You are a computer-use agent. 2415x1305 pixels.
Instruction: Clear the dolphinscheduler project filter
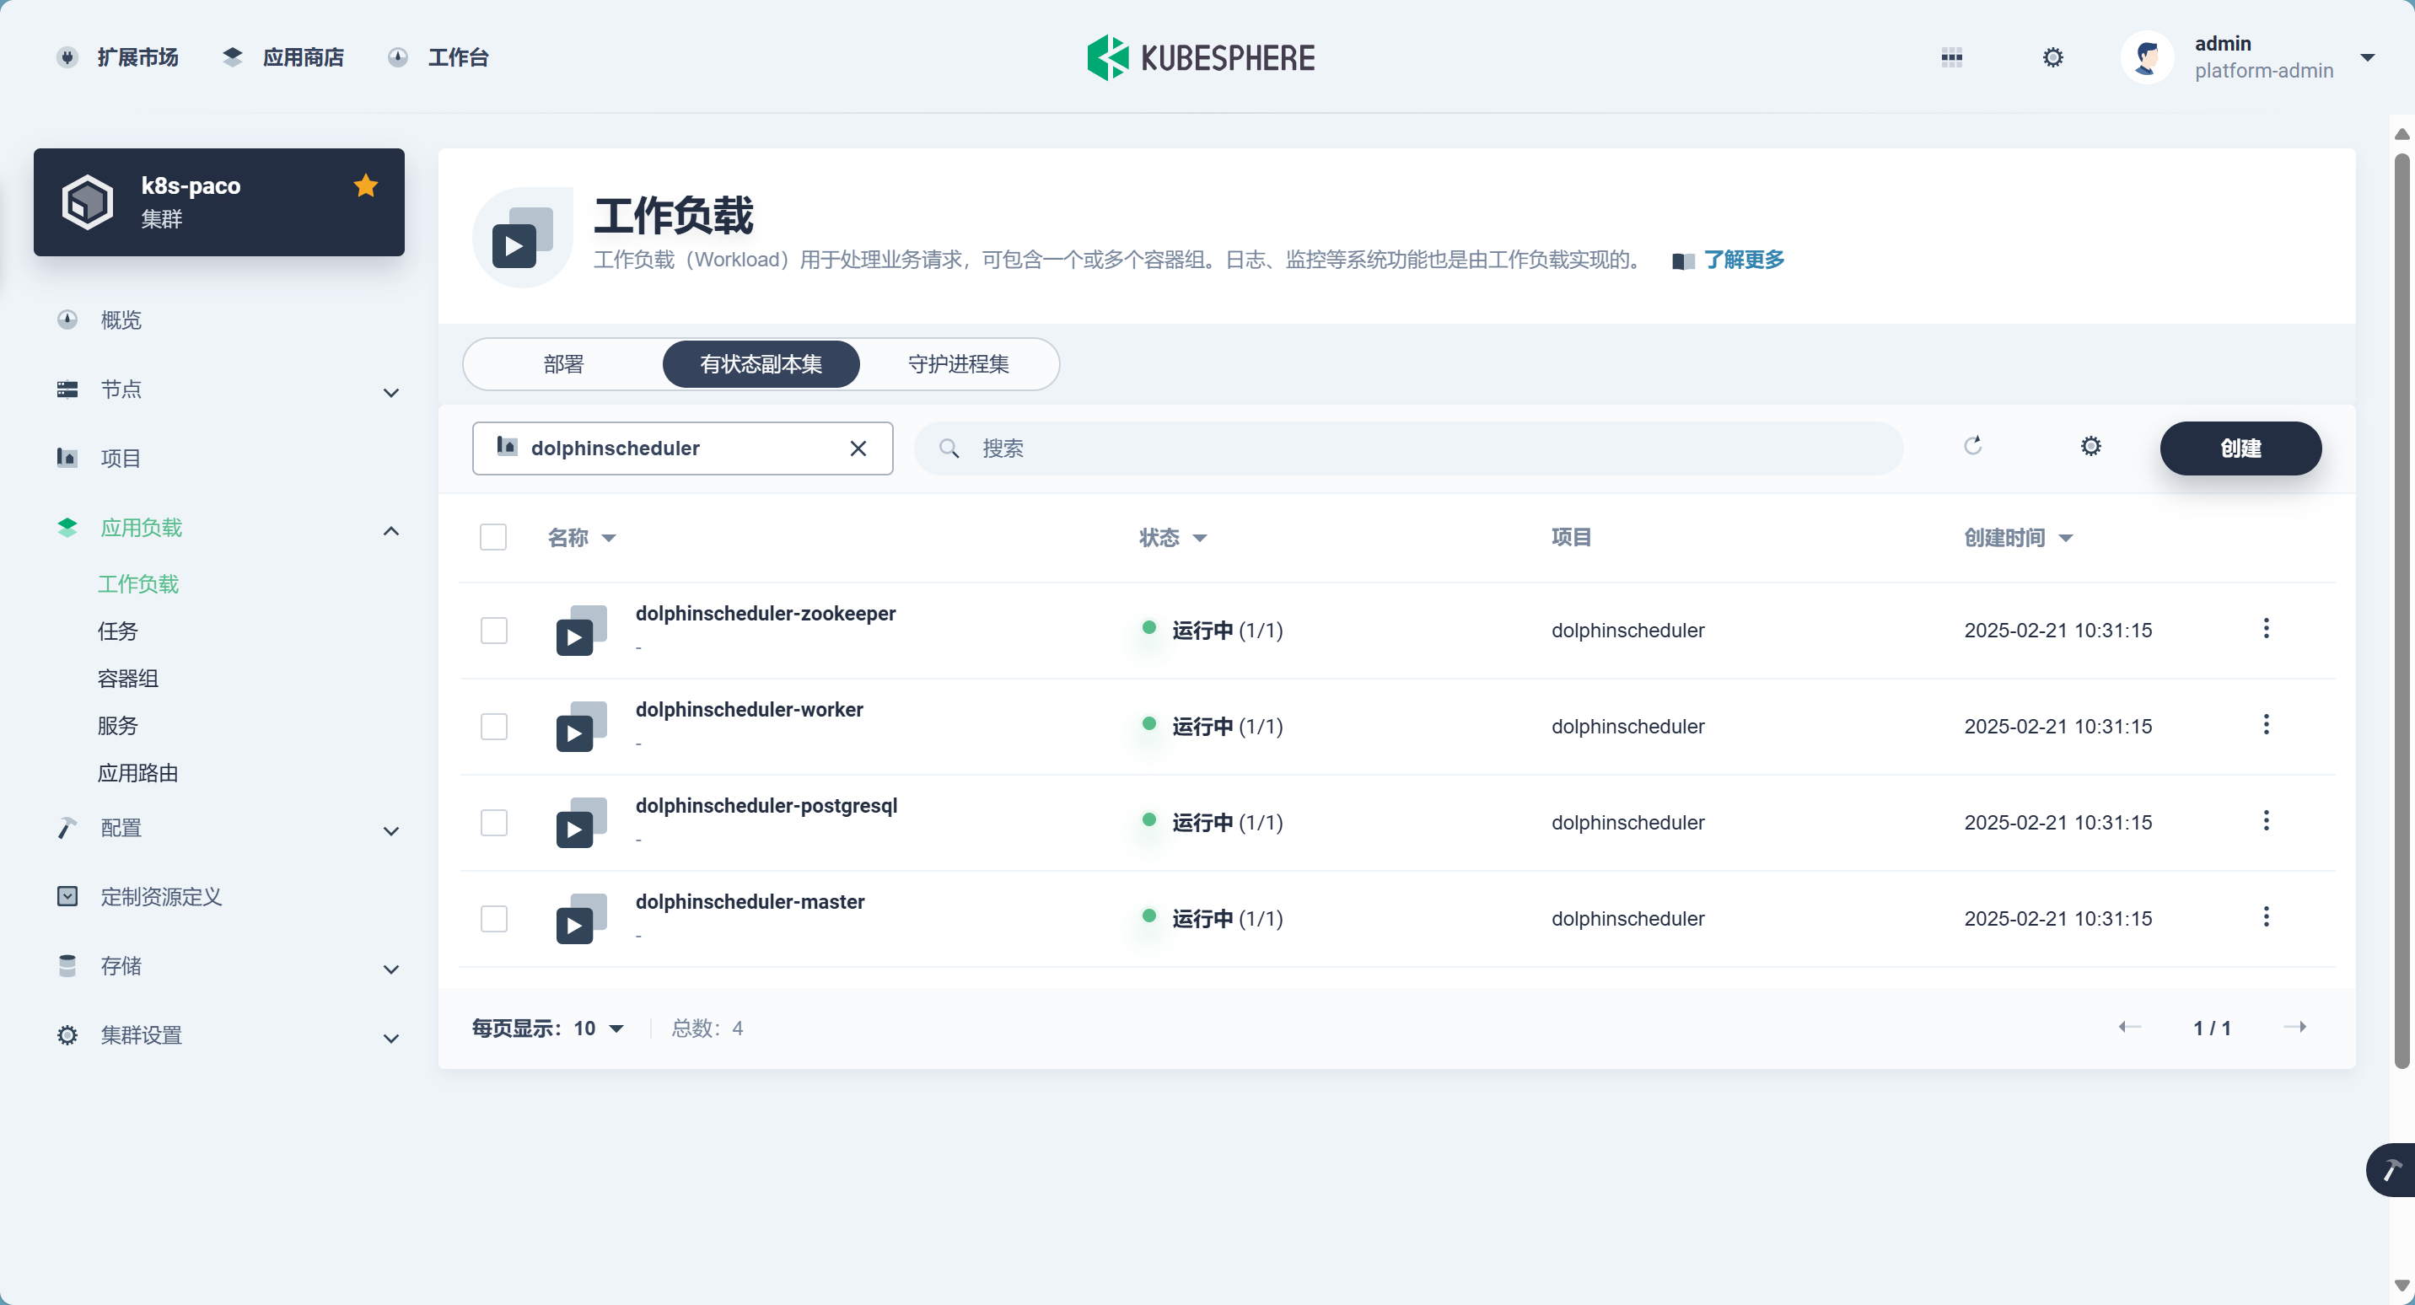[858, 448]
